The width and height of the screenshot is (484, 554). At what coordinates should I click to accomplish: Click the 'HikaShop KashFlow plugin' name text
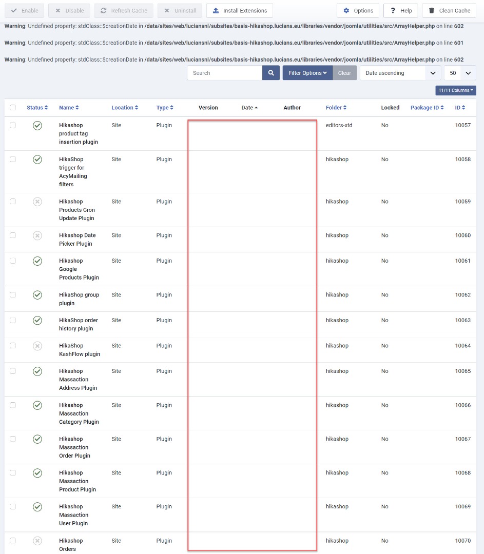pos(80,350)
